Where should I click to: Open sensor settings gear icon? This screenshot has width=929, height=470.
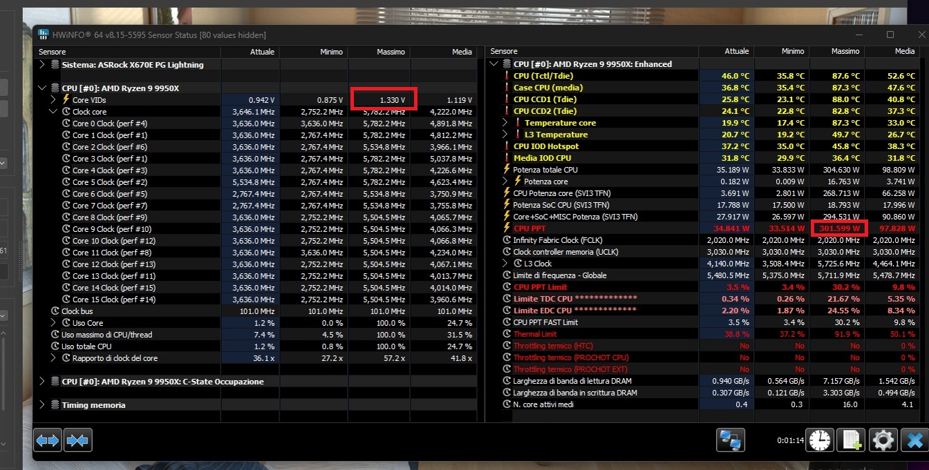883,440
